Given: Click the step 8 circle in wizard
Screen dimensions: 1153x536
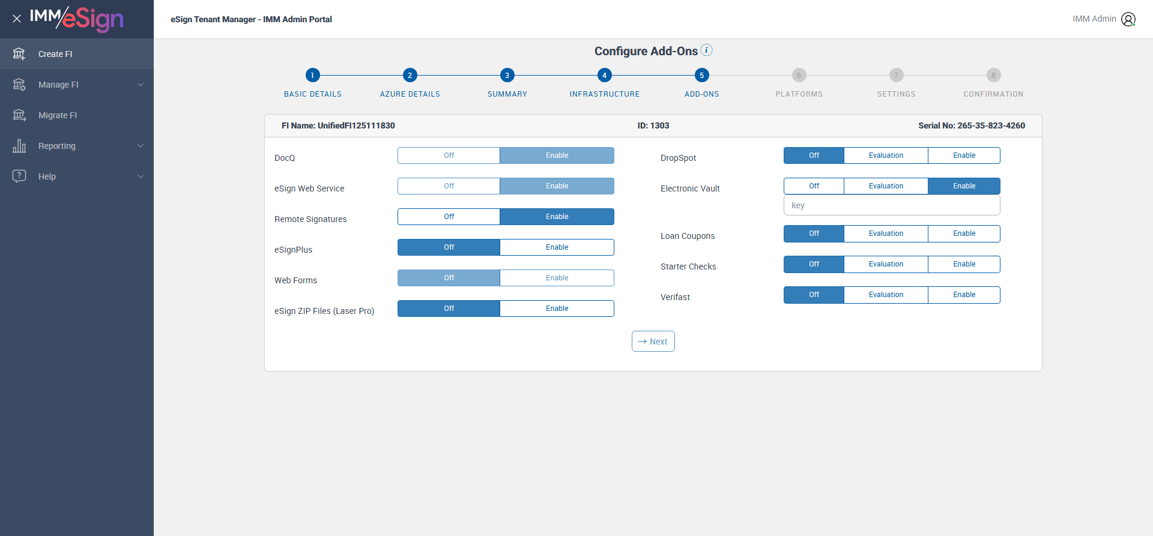Looking at the screenshot, I should point(993,75).
